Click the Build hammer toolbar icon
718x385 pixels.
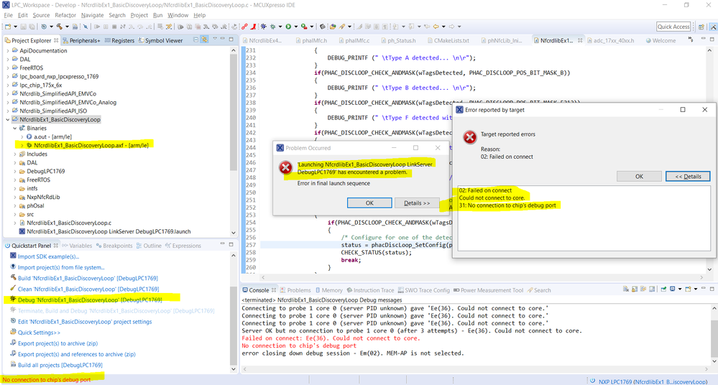(60, 27)
